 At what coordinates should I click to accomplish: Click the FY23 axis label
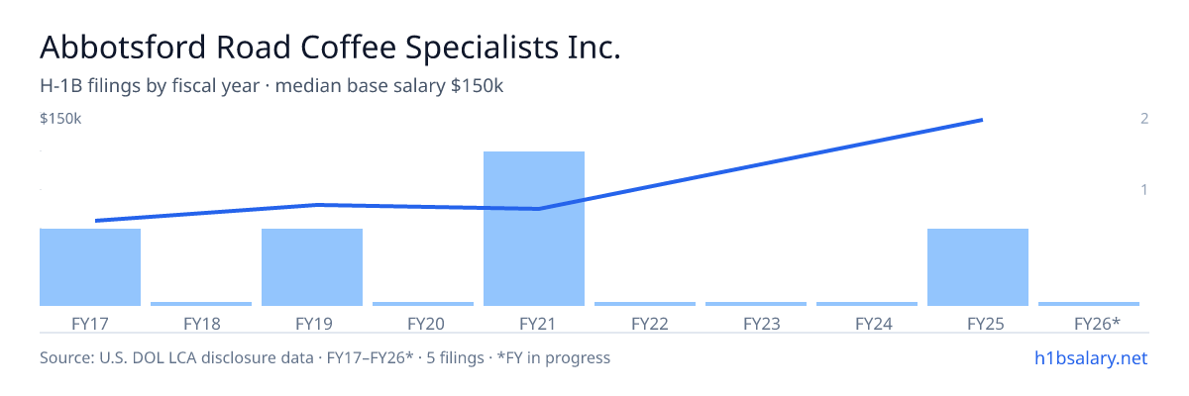click(756, 323)
